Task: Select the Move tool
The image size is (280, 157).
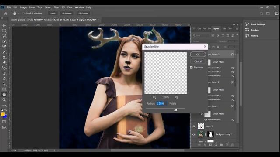Action: click(x=4, y=25)
